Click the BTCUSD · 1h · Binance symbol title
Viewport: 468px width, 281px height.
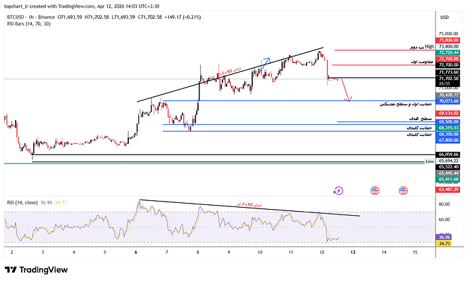click(x=31, y=17)
